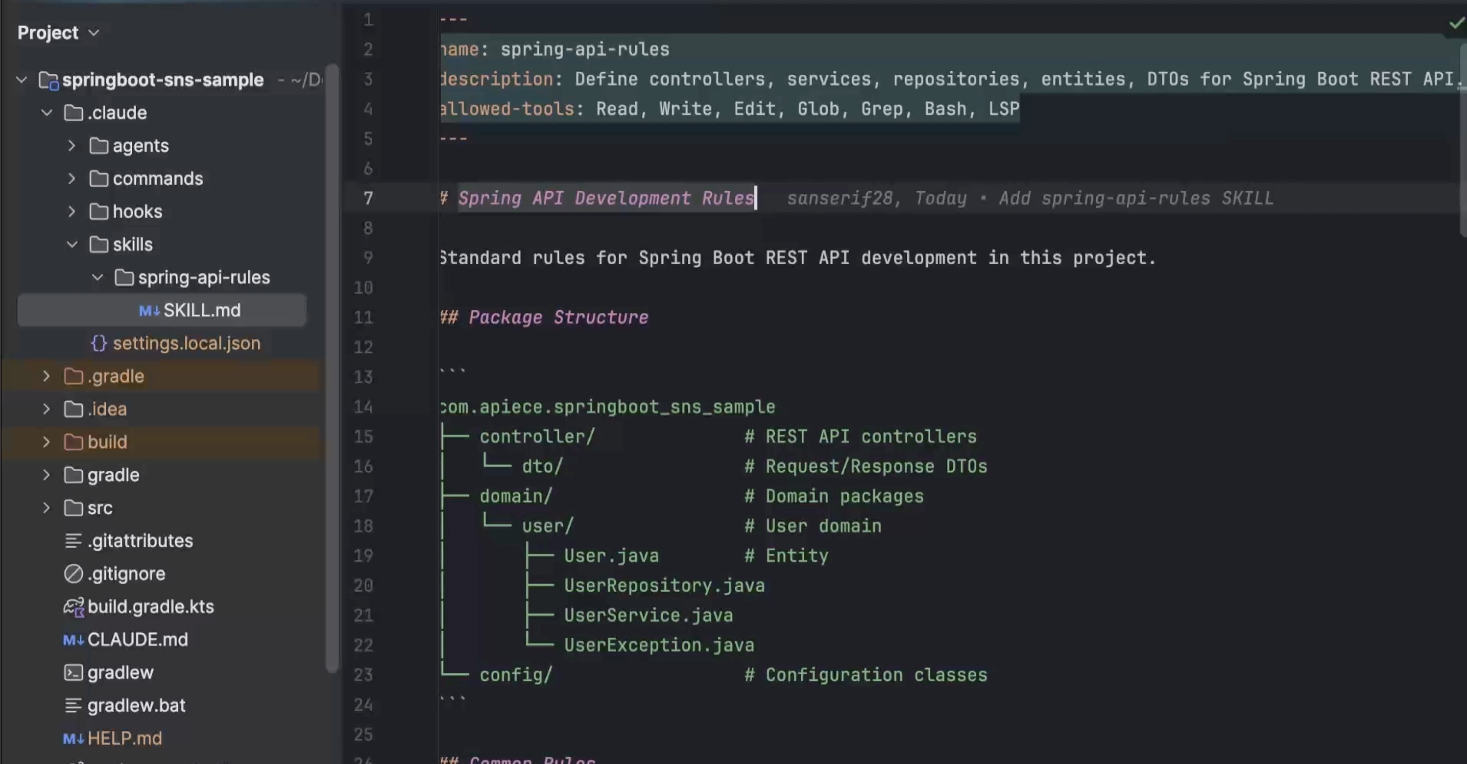The width and height of the screenshot is (1467, 764).
Task: Collapse the .claude folder chevron
Action: [47, 113]
